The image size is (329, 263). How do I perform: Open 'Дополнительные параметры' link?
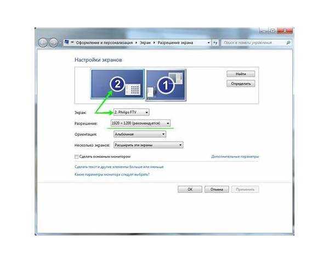[235, 156]
